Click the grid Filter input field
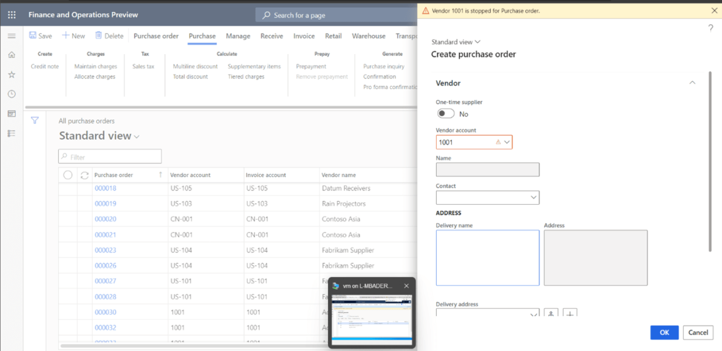 (x=110, y=157)
